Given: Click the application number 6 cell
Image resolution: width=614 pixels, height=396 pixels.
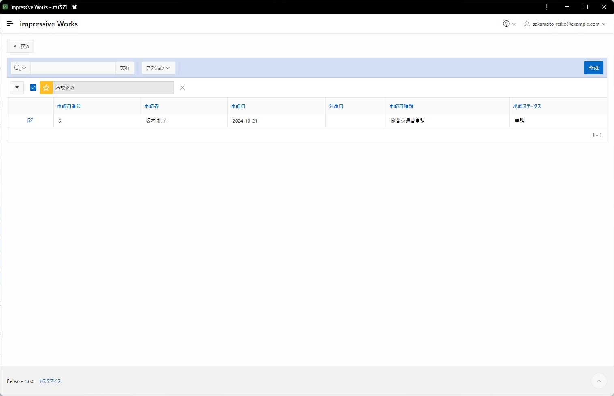Looking at the screenshot, I should click(60, 121).
